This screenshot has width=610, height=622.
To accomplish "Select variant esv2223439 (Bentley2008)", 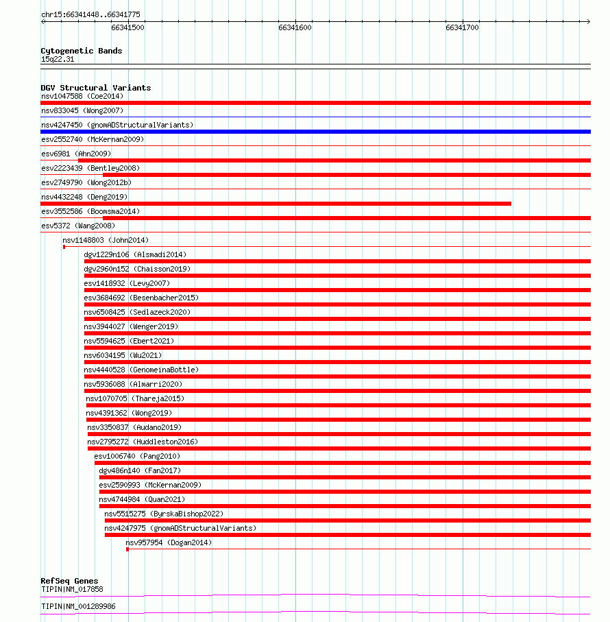I will (x=90, y=168).
